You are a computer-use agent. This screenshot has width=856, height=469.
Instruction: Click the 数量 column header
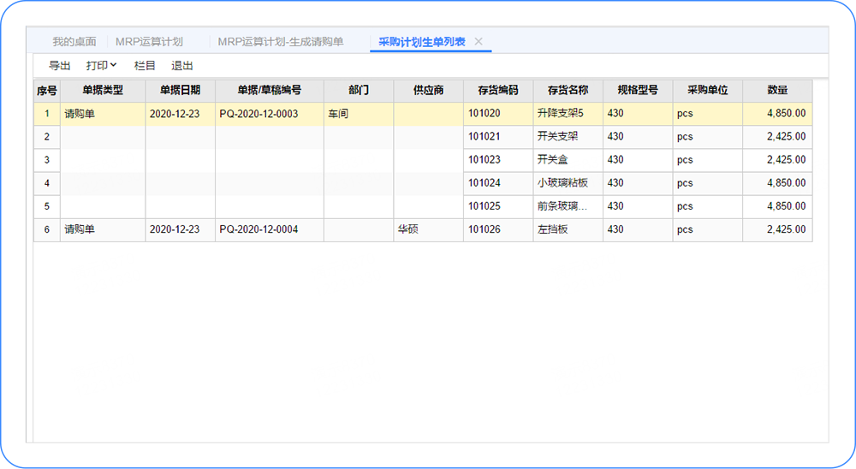[x=777, y=90]
